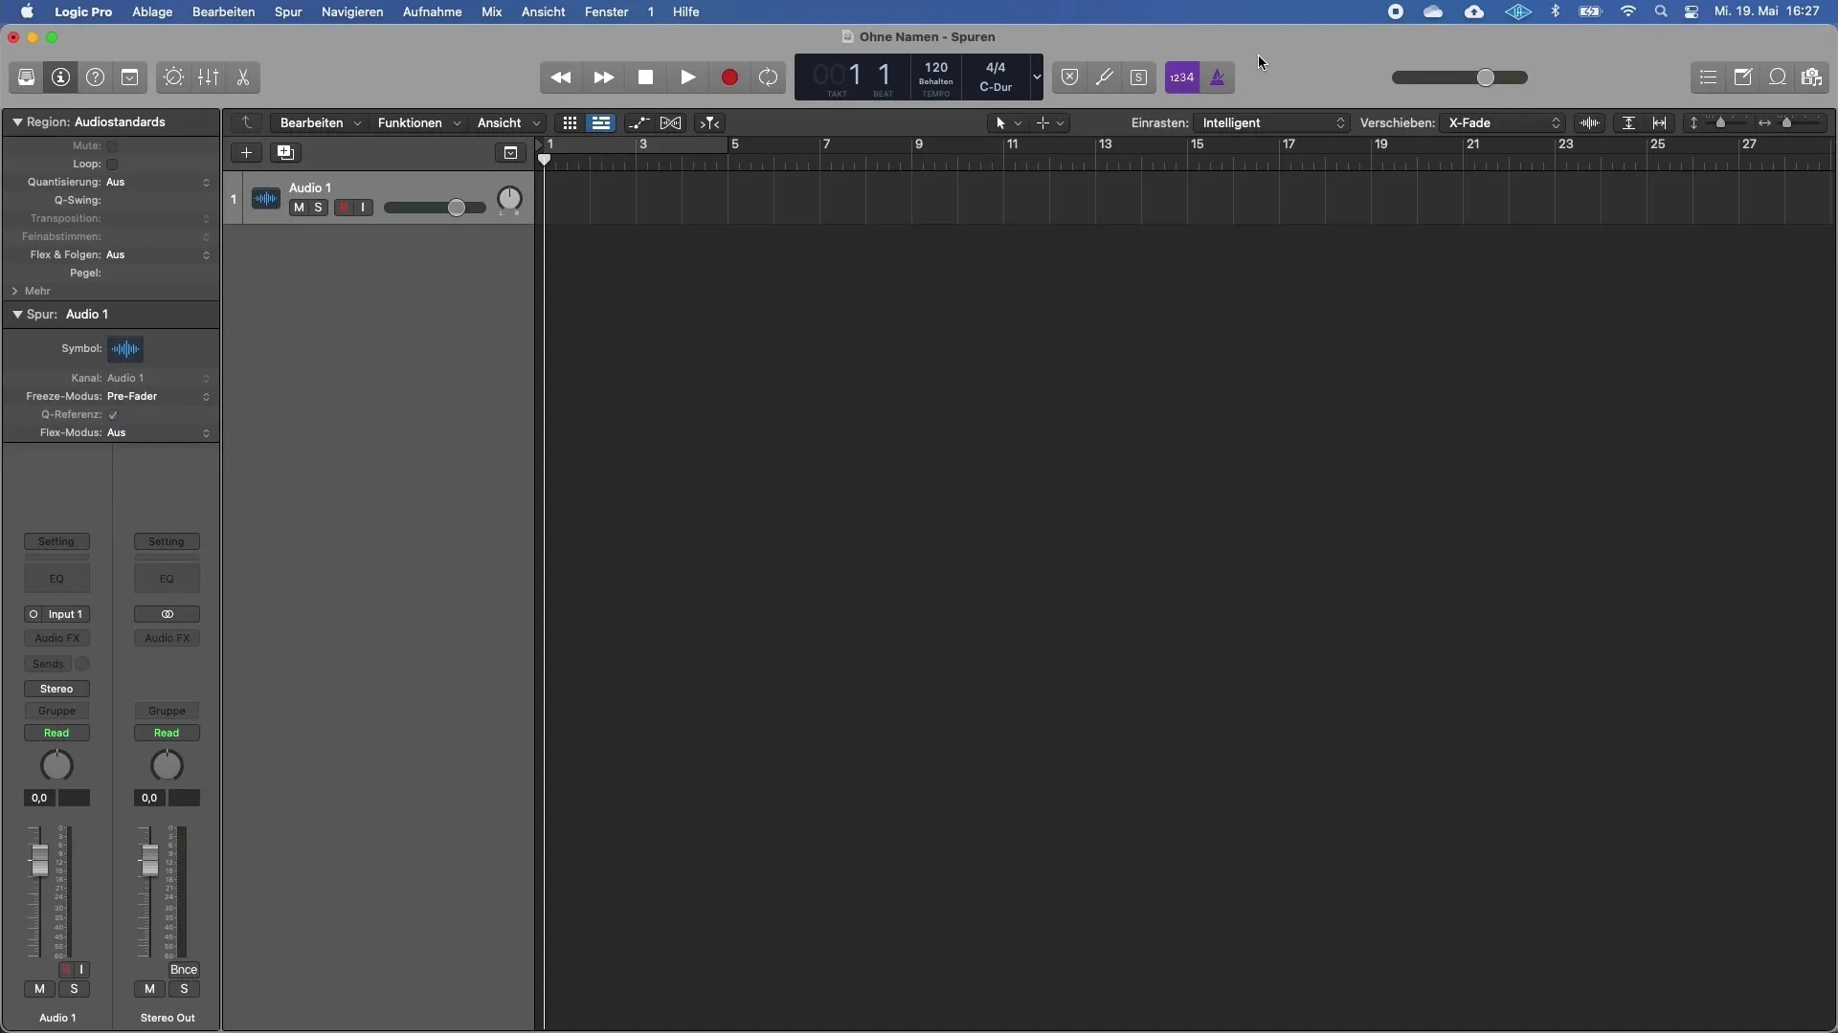Toggle Cycle mode

coord(769,77)
